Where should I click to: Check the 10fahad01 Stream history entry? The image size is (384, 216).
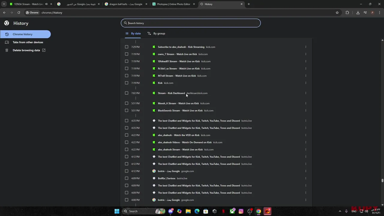click(127, 61)
